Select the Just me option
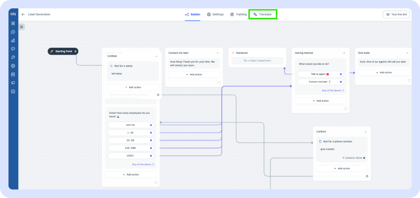The image size is (420, 198). click(x=131, y=125)
